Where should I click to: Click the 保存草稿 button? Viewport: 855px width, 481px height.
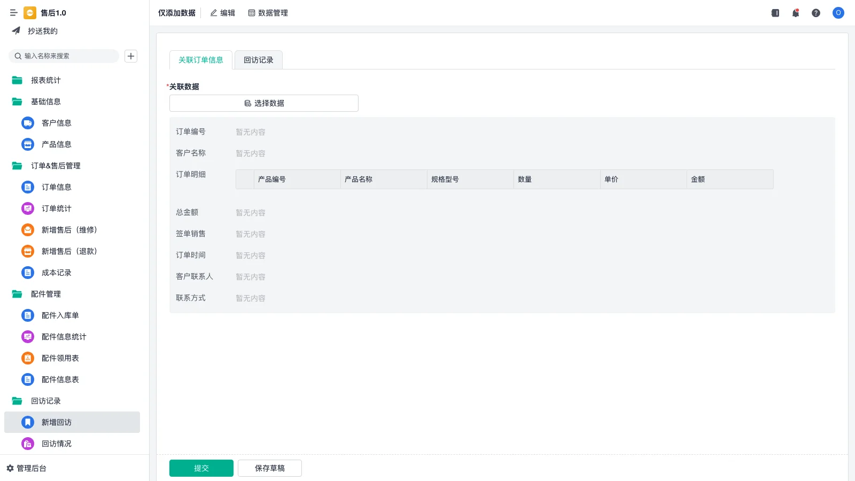[x=270, y=468]
